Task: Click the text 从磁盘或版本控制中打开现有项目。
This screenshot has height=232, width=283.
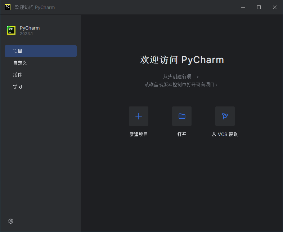Action: [x=181, y=85]
